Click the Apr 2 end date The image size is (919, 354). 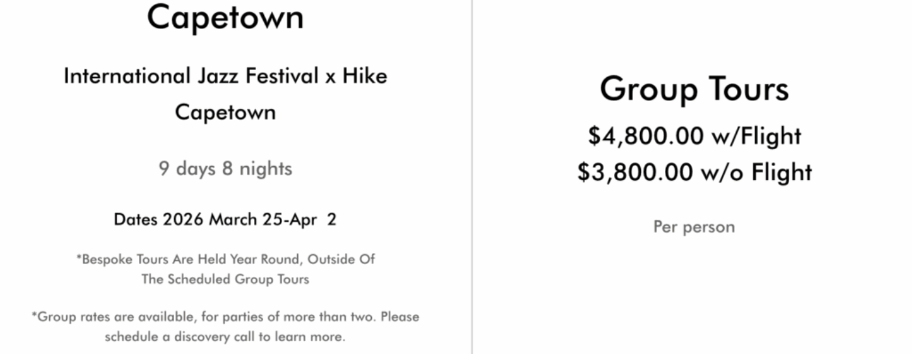click(320, 220)
